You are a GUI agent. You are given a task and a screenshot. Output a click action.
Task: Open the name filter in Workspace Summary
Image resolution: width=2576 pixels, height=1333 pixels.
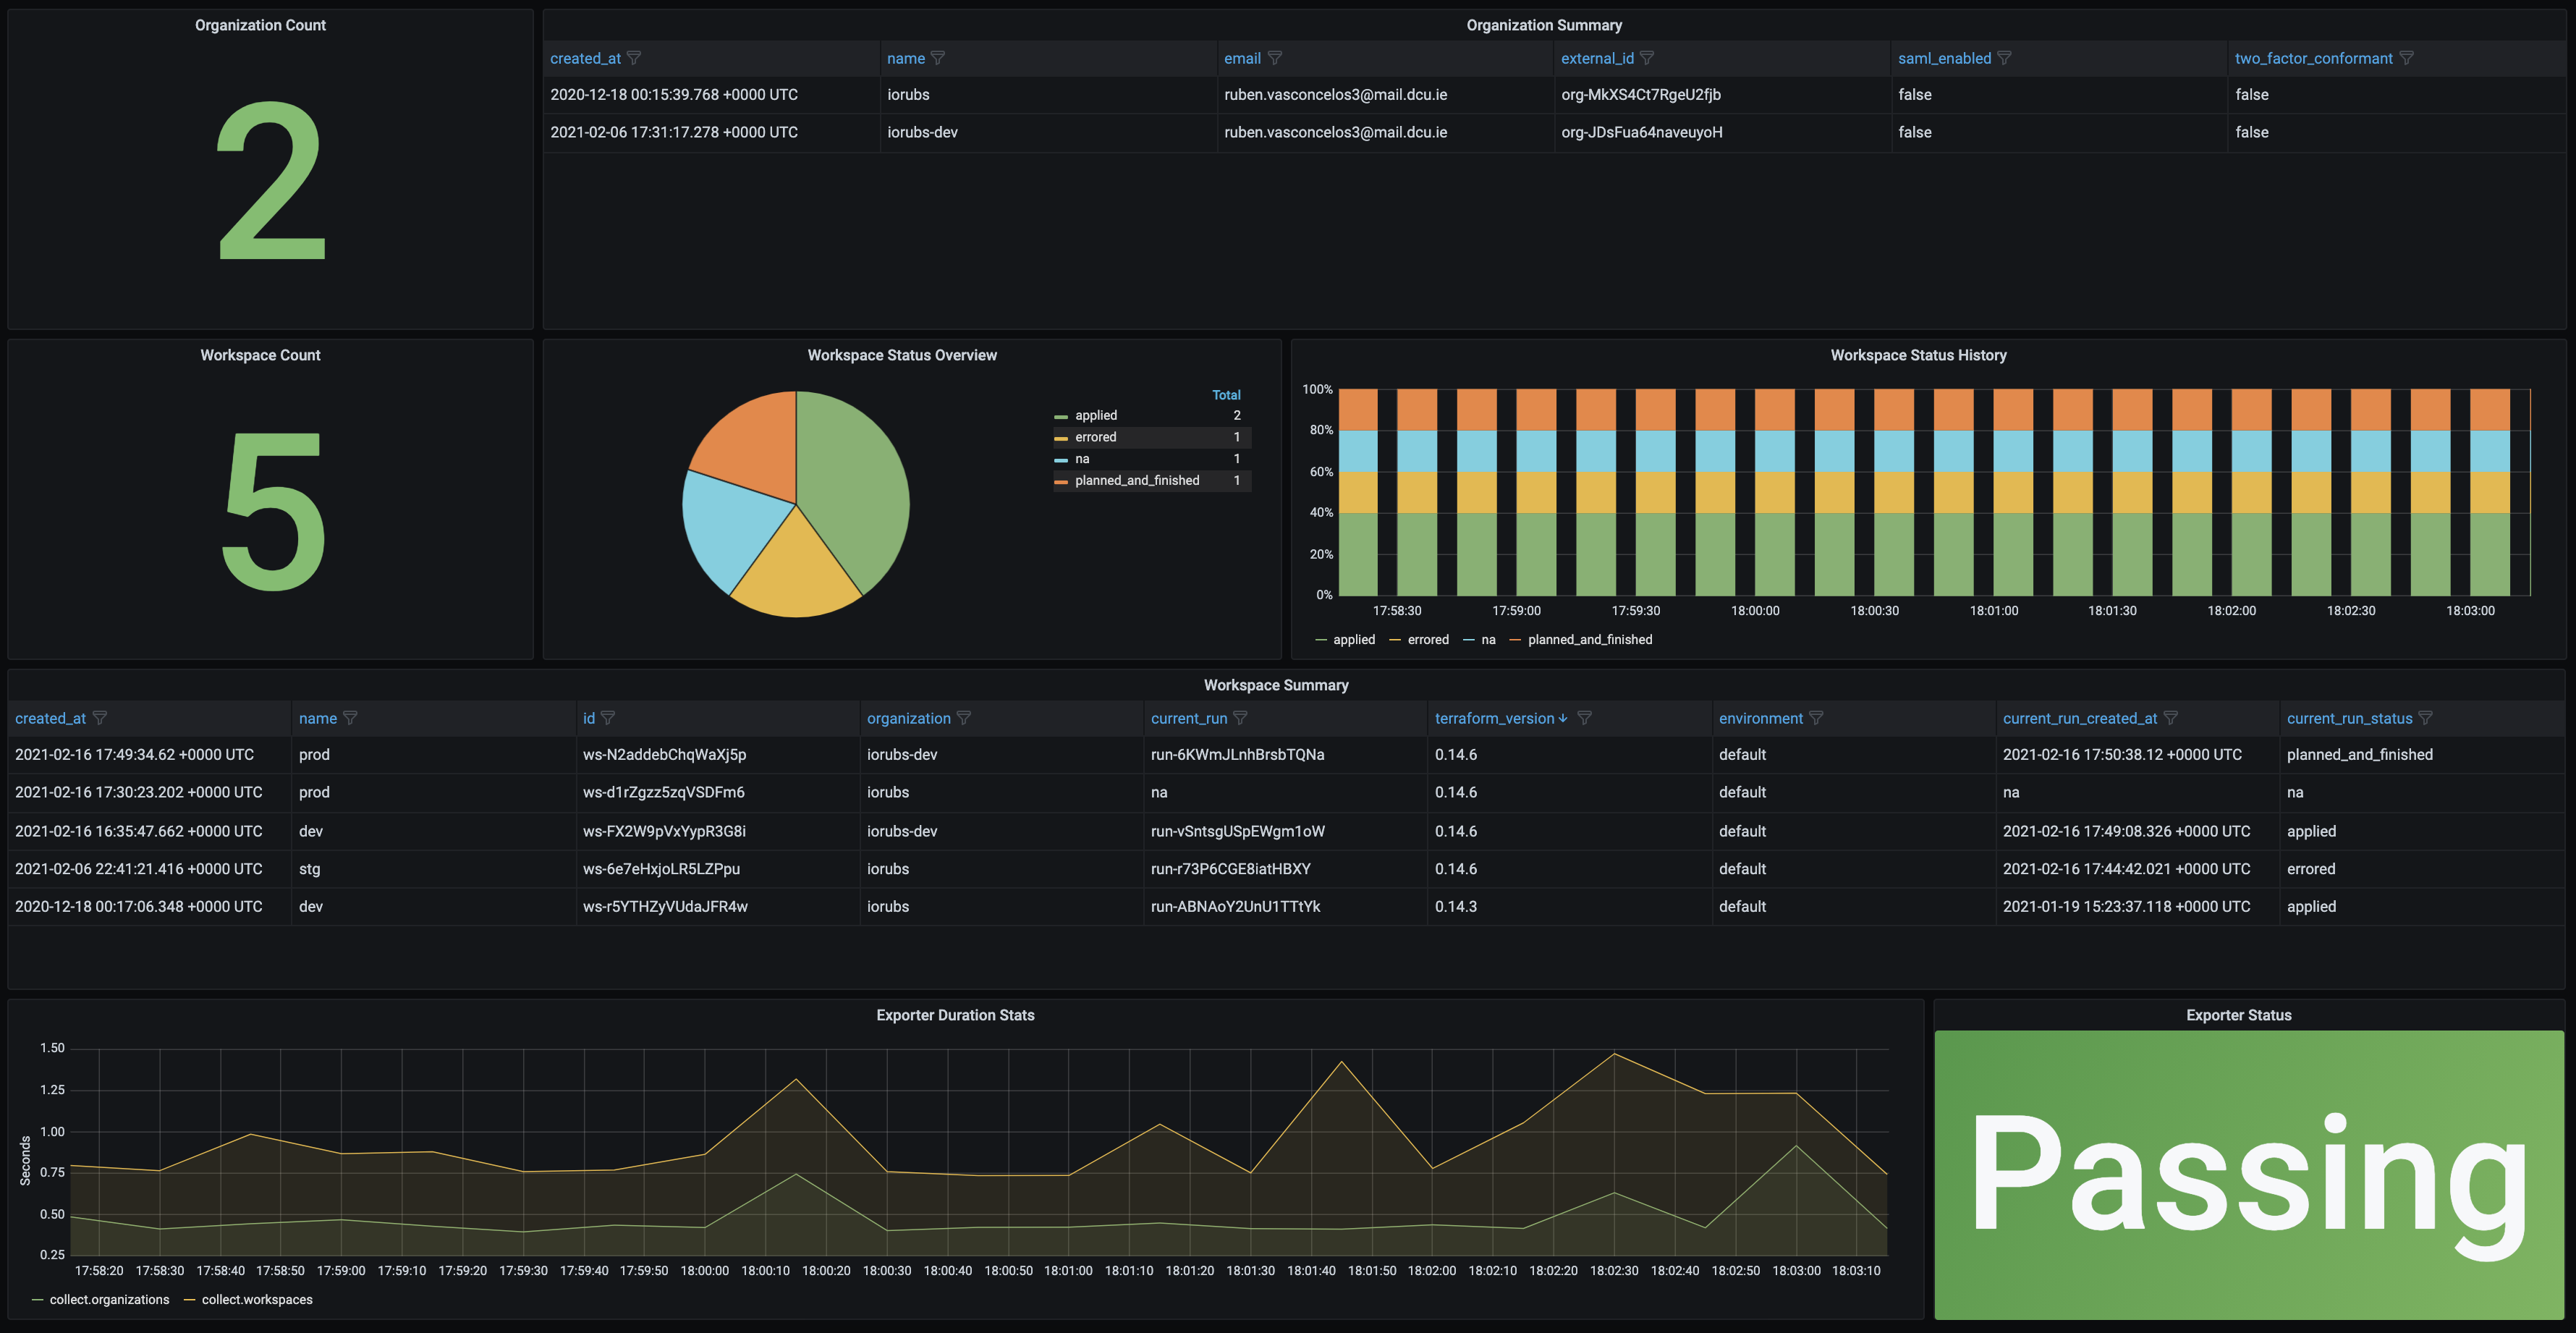point(350,718)
